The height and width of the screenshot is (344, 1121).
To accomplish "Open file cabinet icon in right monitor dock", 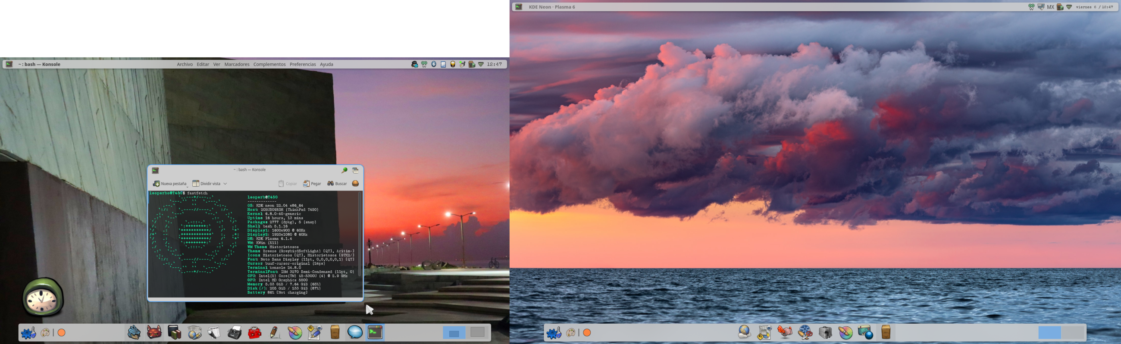I will (x=886, y=333).
